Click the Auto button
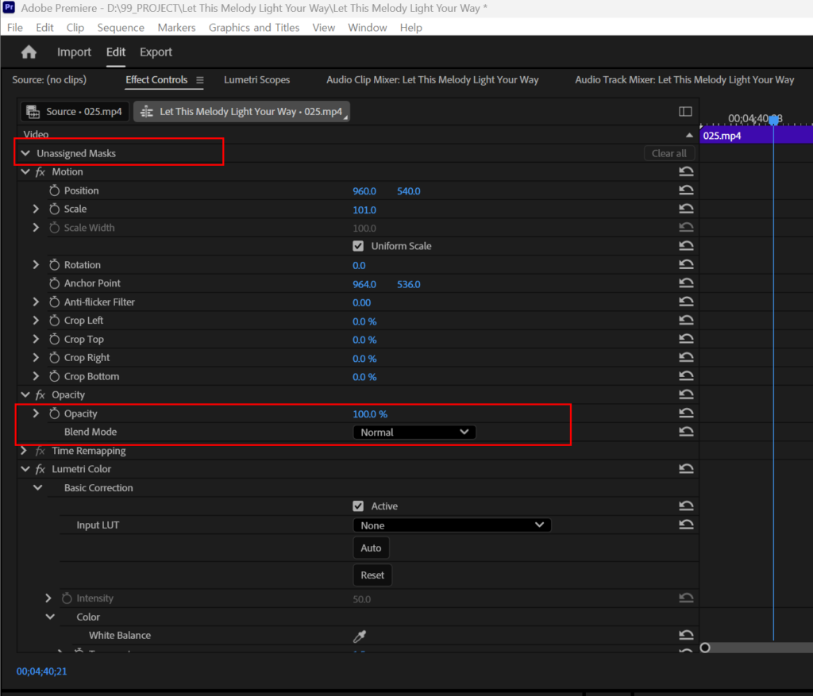This screenshot has width=813, height=696. coord(371,548)
